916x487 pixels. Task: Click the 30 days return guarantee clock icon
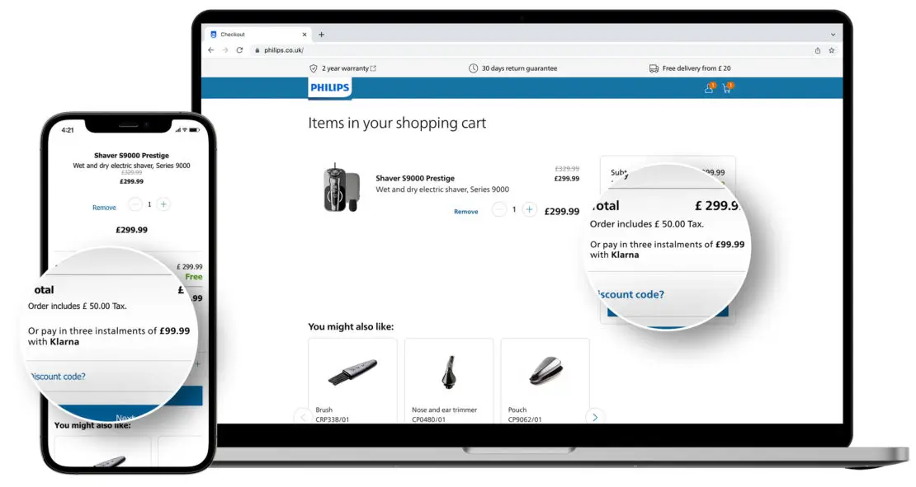473,68
